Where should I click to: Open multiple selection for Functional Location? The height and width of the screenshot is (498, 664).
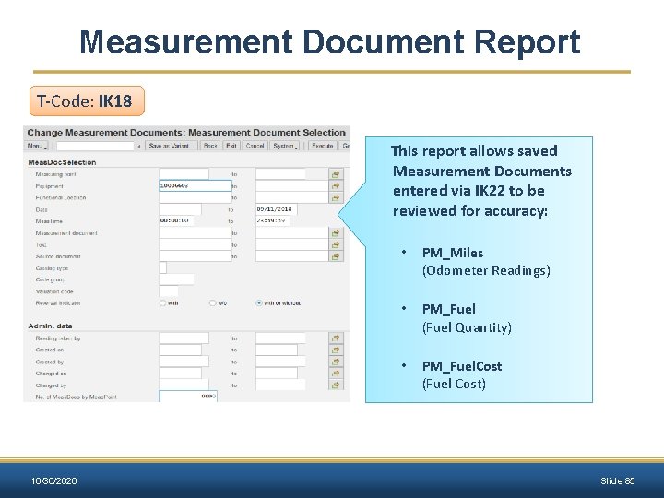tap(336, 197)
